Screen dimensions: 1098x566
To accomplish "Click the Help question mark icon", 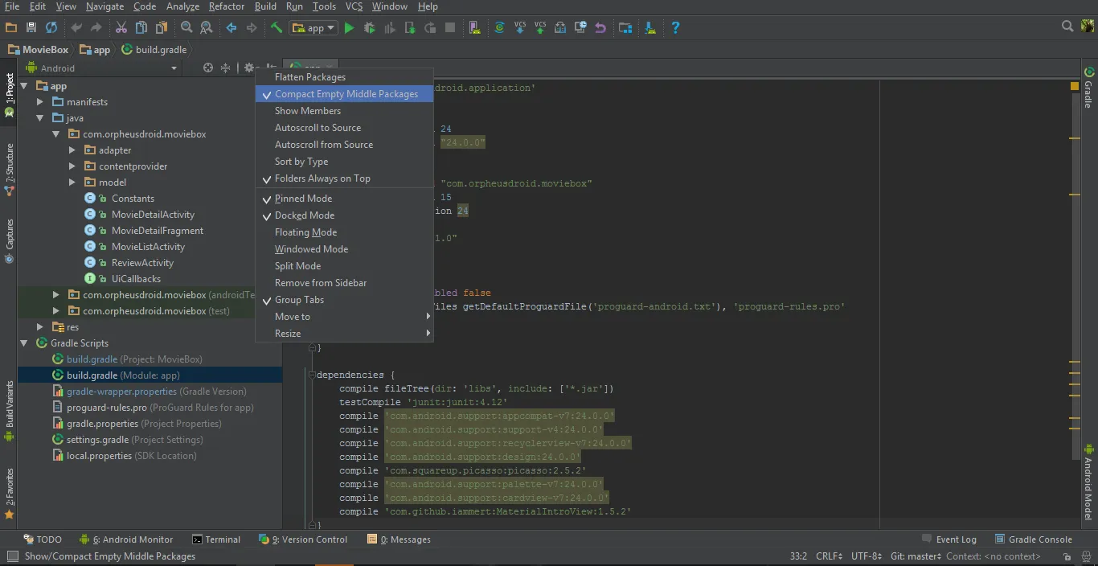I will (x=675, y=28).
